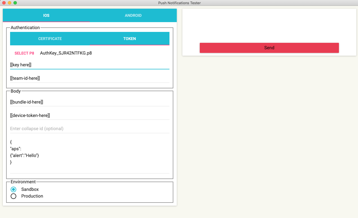
Task: Click the AuthKey_SJR42NTFKG.p8 file name
Action: click(66, 53)
